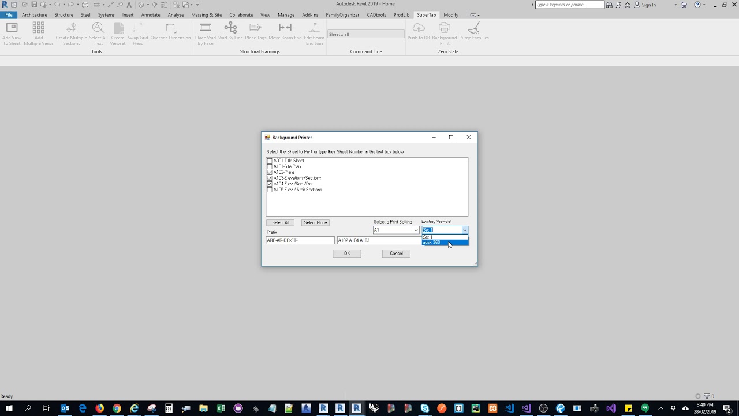The width and height of the screenshot is (739, 416).
Task: Click the Prefix text field
Action: 300,240
